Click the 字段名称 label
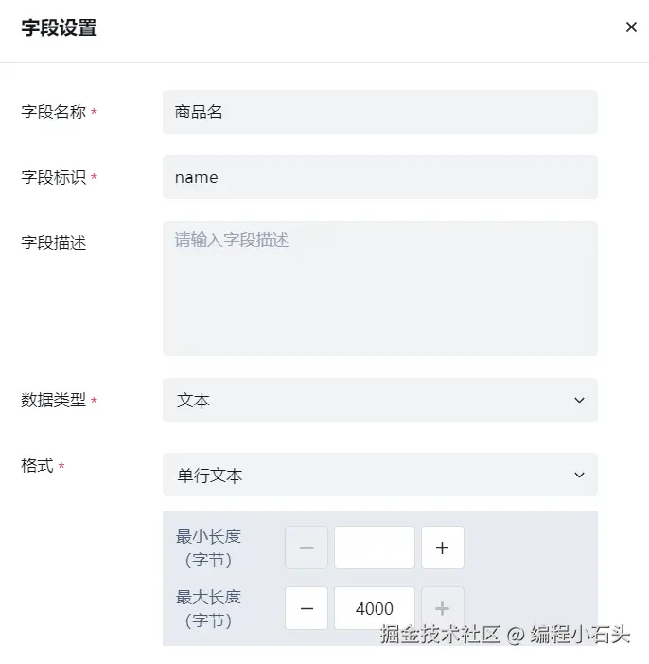This screenshot has height=664, width=649. (x=54, y=113)
